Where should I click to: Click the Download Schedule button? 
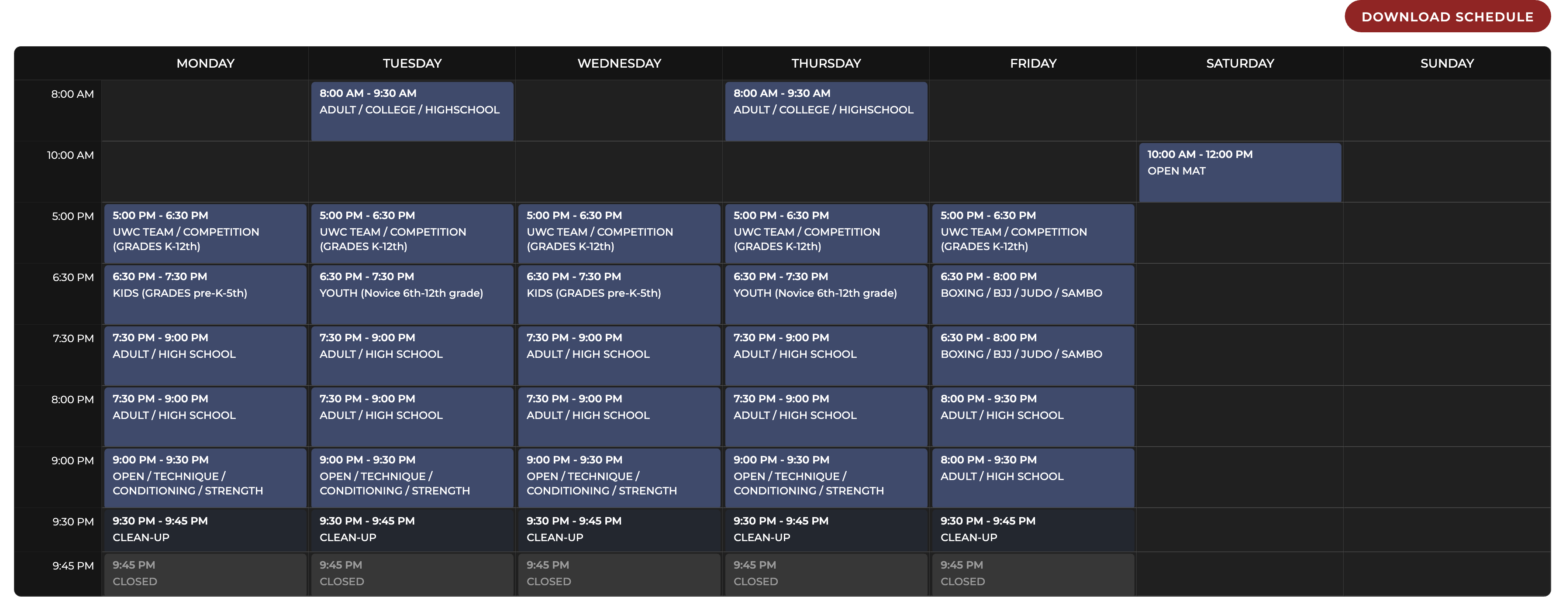click(1447, 17)
